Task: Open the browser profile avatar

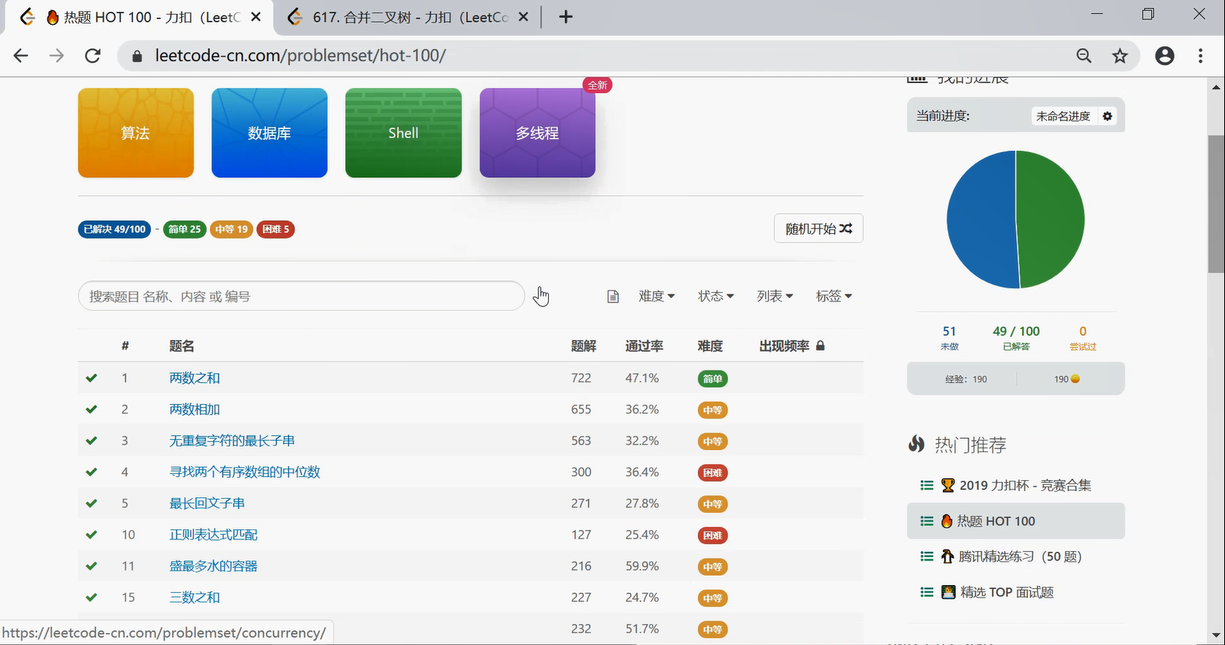Action: click(x=1164, y=56)
